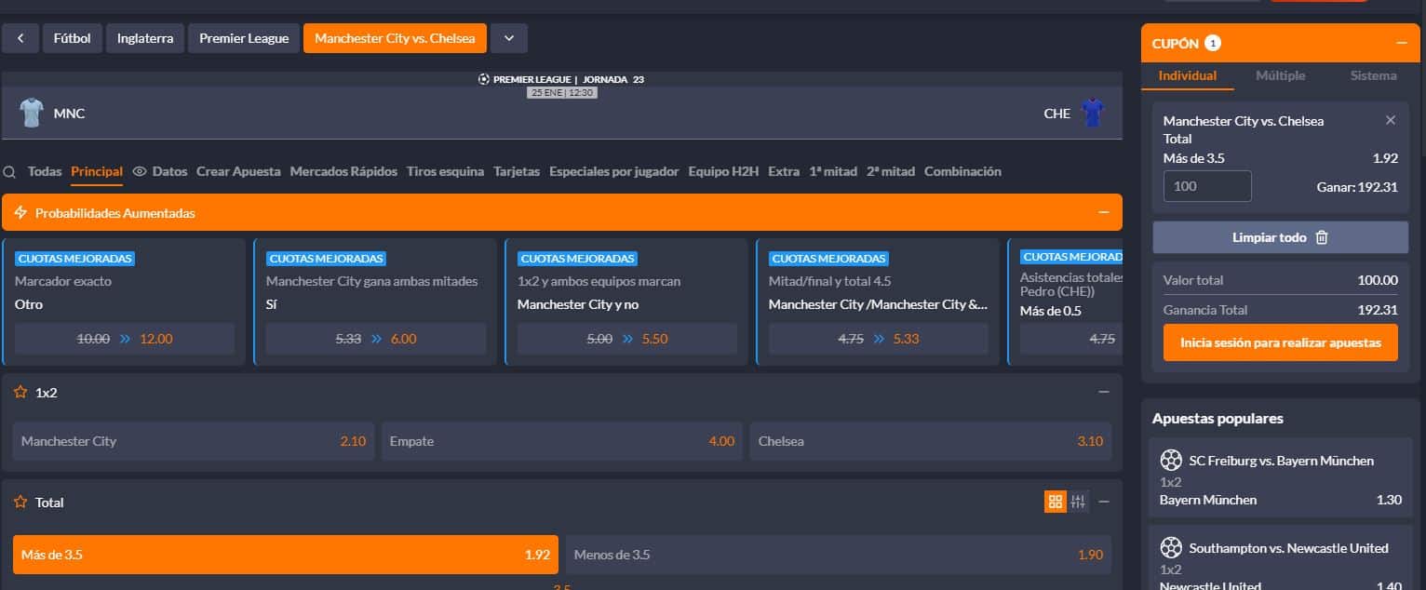Open match dropdown next to Manchester City vs. Chelsea

pyautogui.click(x=509, y=38)
